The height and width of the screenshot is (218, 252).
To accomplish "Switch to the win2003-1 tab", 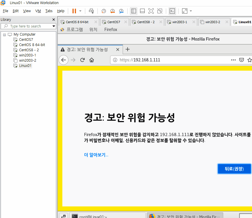I will [180, 22].
